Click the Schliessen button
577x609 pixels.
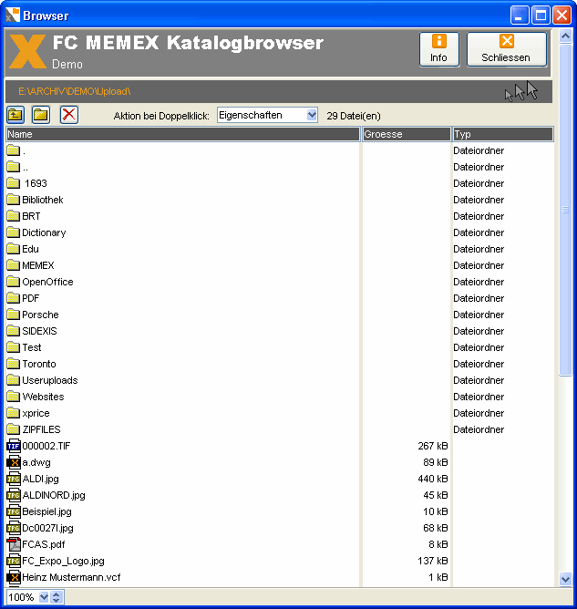(506, 49)
